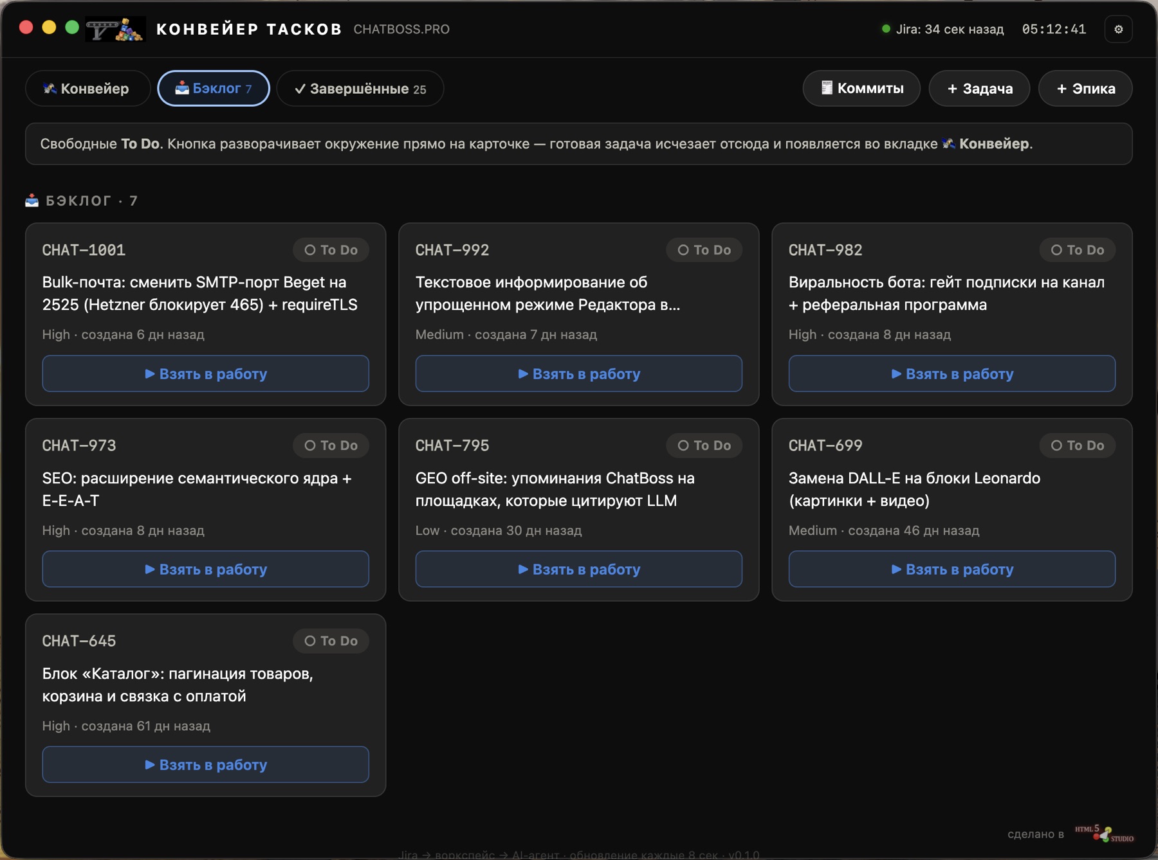Take CHAT-645 into work
The image size is (1158, 860).
[x=206, y=764]
